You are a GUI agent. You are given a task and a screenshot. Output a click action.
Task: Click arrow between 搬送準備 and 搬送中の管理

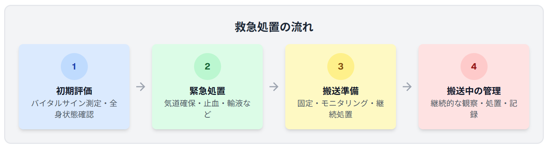pos(407,87)
